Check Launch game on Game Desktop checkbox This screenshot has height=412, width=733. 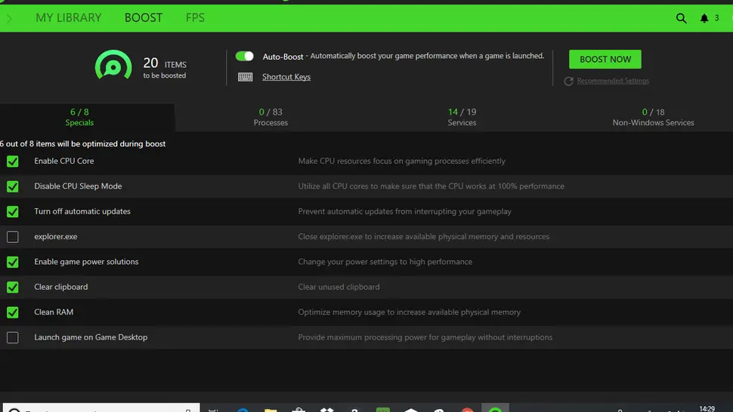(x=13, y=338)
